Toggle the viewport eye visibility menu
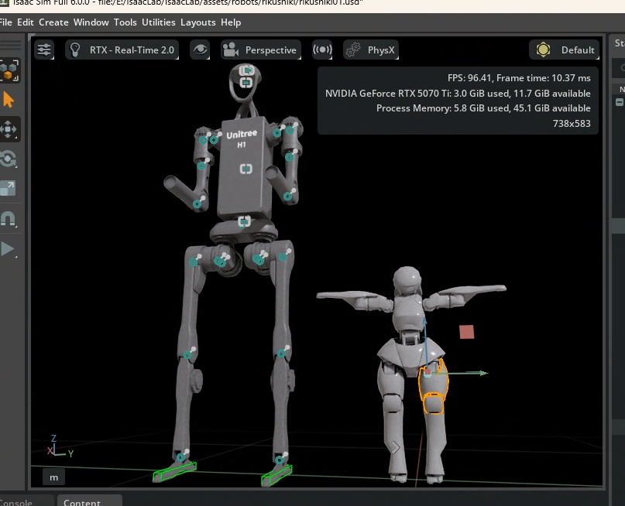Viewport: 625px width, 506px height. pos(200,50)
